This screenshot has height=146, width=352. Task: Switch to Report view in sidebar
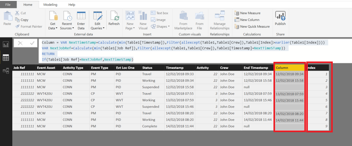[x=6, y=44]
